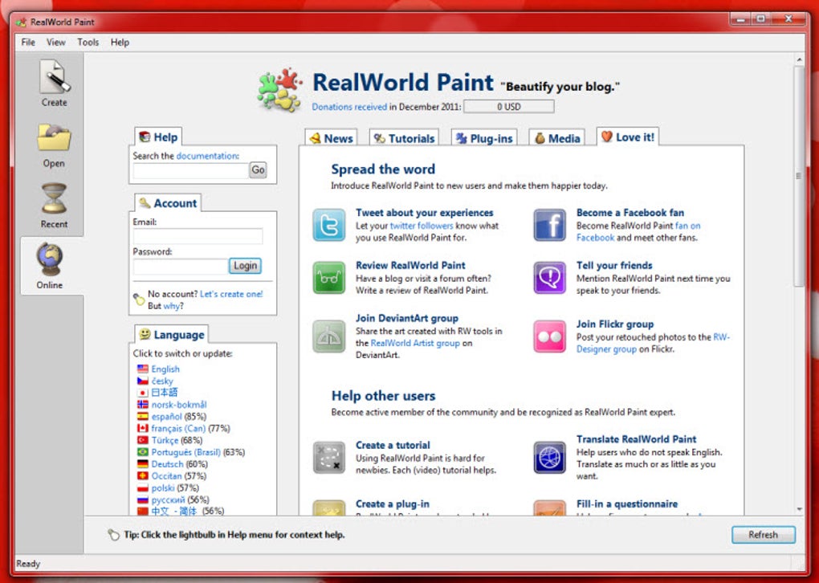Click the pink Flickr group icon
Viewport: 819px width, 583px height.
pos(550,336)
